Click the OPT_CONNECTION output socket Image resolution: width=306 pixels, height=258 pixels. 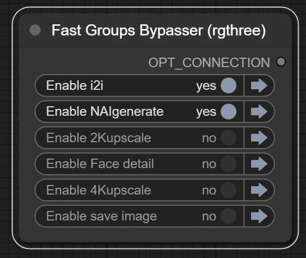(281, 62)
